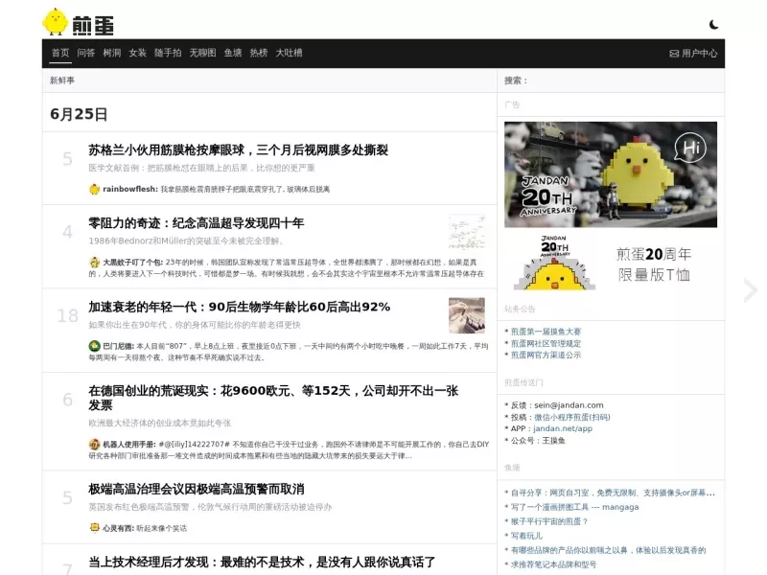The height and width of the screenshot is (575, 767).
Task: Click 心灵有西 username in comment
Action: pos(117,528)
